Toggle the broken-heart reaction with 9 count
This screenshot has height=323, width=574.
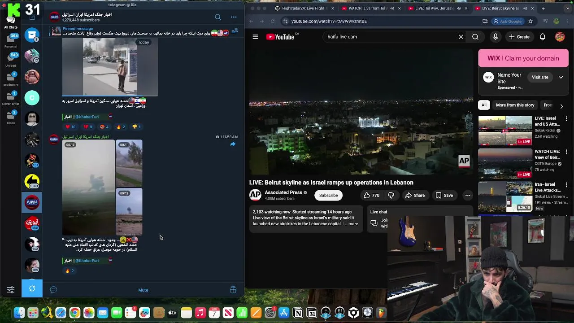tap(88, 127)
